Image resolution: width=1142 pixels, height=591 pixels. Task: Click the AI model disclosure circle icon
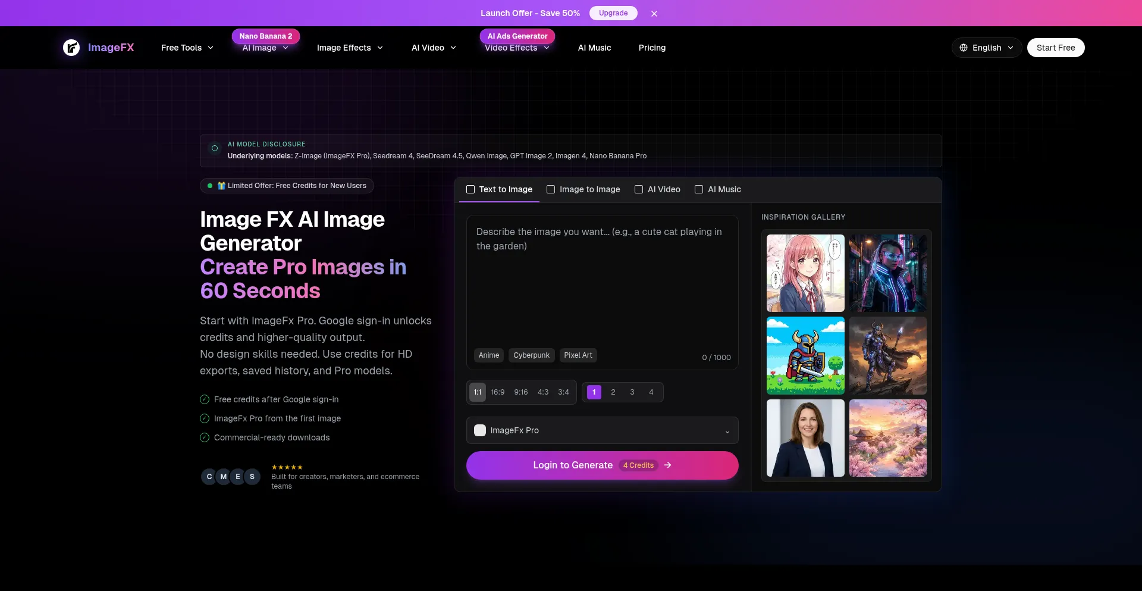pos(215,148)
